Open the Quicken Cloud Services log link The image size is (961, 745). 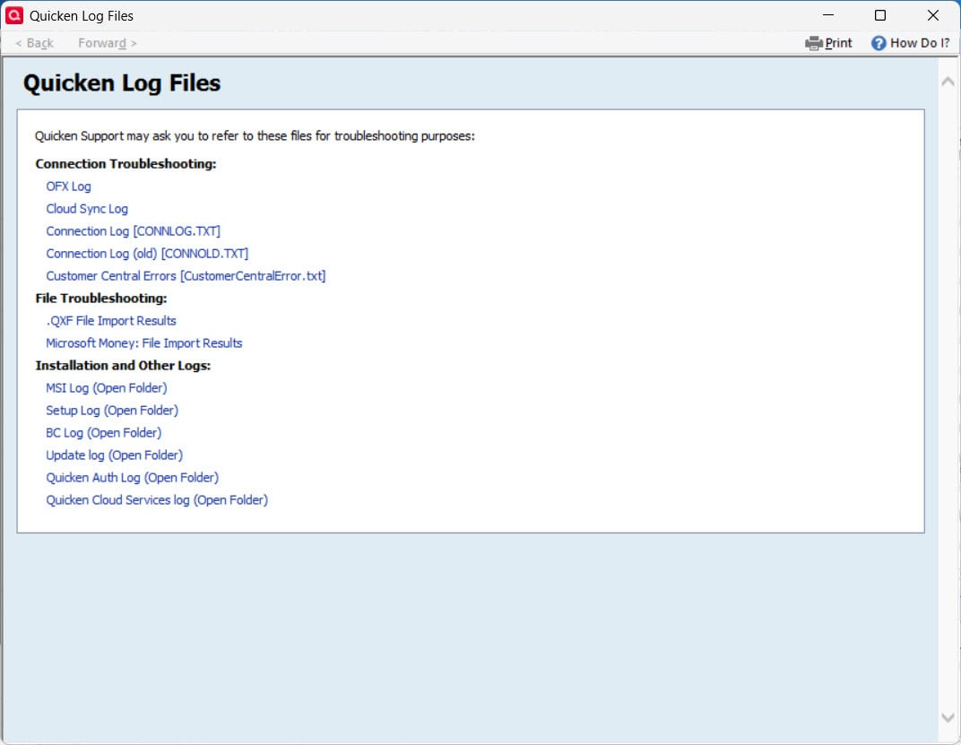157,499
